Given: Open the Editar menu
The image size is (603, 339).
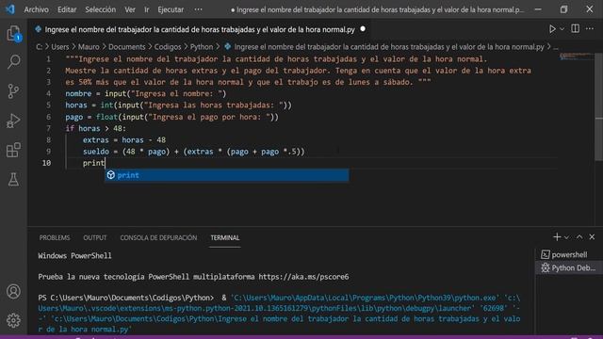Looking at the screenshot, I should 67,9.
